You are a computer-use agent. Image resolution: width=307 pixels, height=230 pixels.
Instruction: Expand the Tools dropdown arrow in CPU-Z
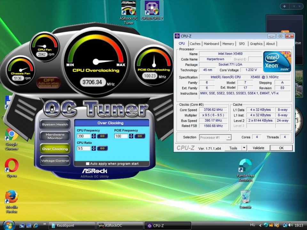[244, 148]
